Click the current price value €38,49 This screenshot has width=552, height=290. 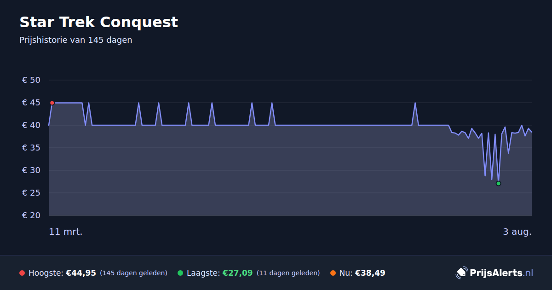click(x=370, y=273)
